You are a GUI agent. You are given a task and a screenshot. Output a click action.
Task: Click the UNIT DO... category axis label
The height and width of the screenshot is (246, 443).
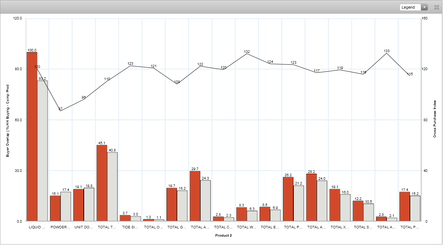click(83, 227)
